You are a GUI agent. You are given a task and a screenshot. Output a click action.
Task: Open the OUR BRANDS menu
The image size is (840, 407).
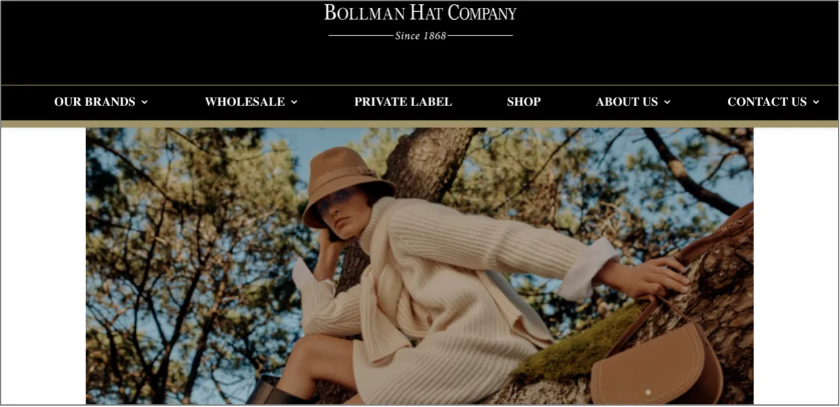coord(94,102)
